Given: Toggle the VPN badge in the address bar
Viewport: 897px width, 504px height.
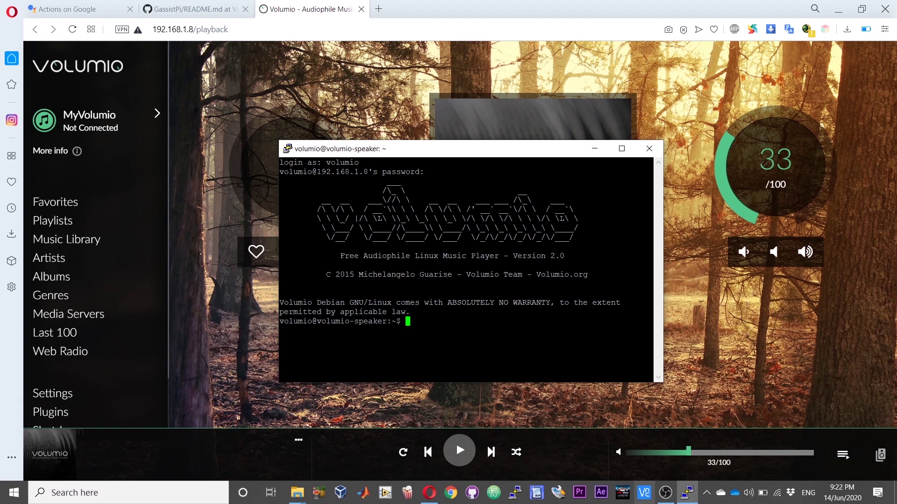Looking at the screenshot, I should 122,29.
